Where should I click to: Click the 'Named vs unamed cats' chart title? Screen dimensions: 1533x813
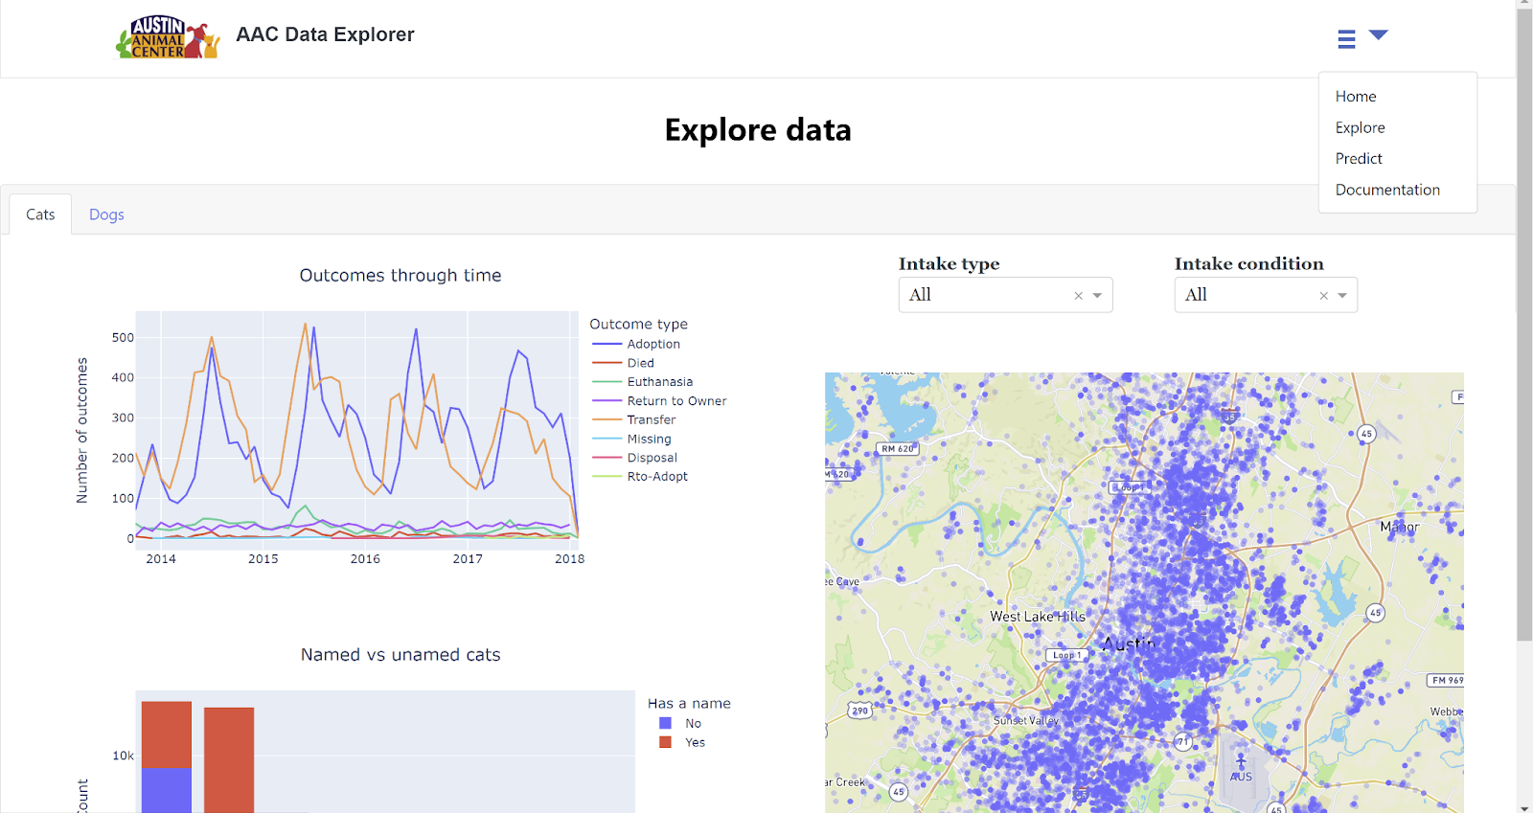400,655
